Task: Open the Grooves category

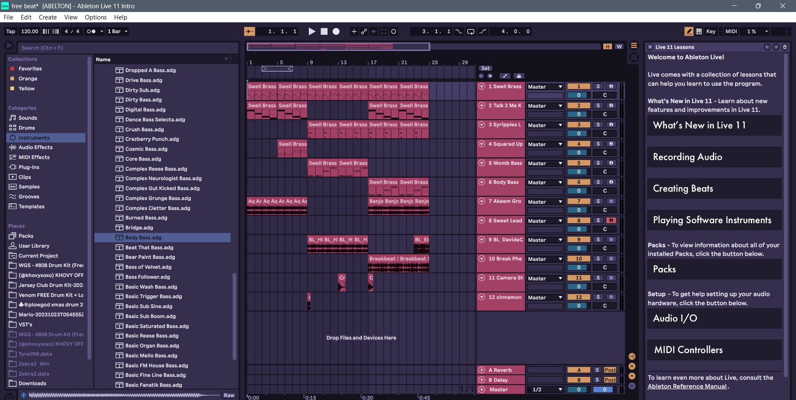Action: (29, 197)
